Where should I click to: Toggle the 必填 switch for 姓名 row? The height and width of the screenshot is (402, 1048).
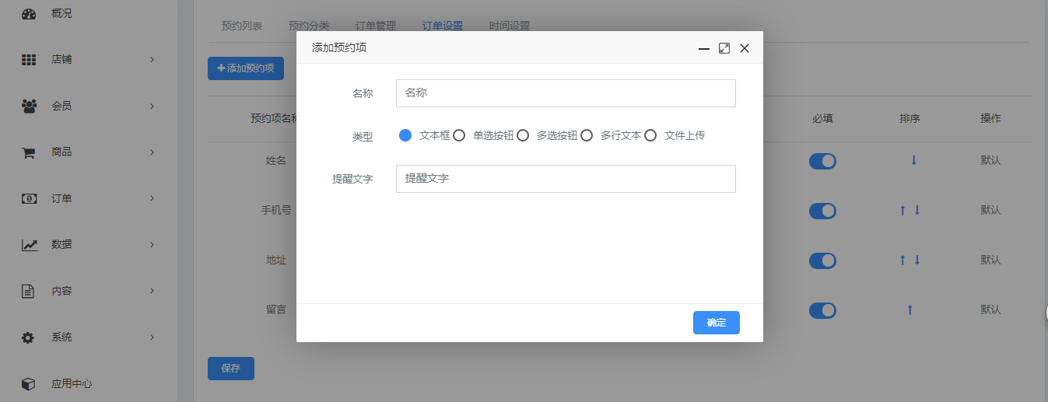click(x=822, y=161)
